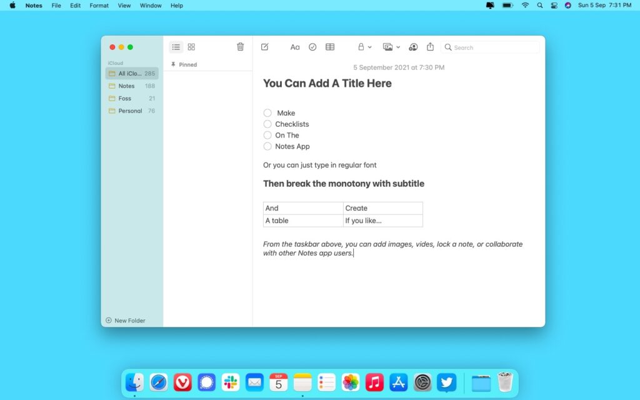Screen dimensions: 640x400
Task: Mark the Checklists item as done
Action: (267, 124)
